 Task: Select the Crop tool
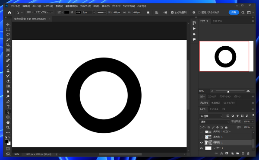(8, 45)
